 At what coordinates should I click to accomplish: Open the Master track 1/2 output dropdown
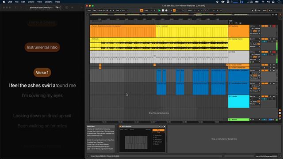point(255,120)
